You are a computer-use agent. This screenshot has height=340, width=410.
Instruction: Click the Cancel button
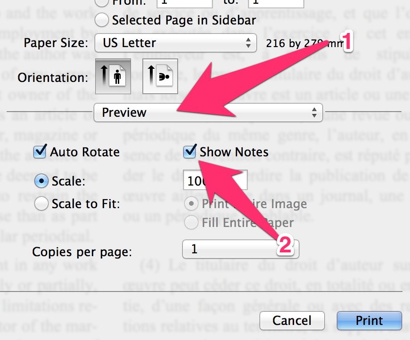pos(292,321)
